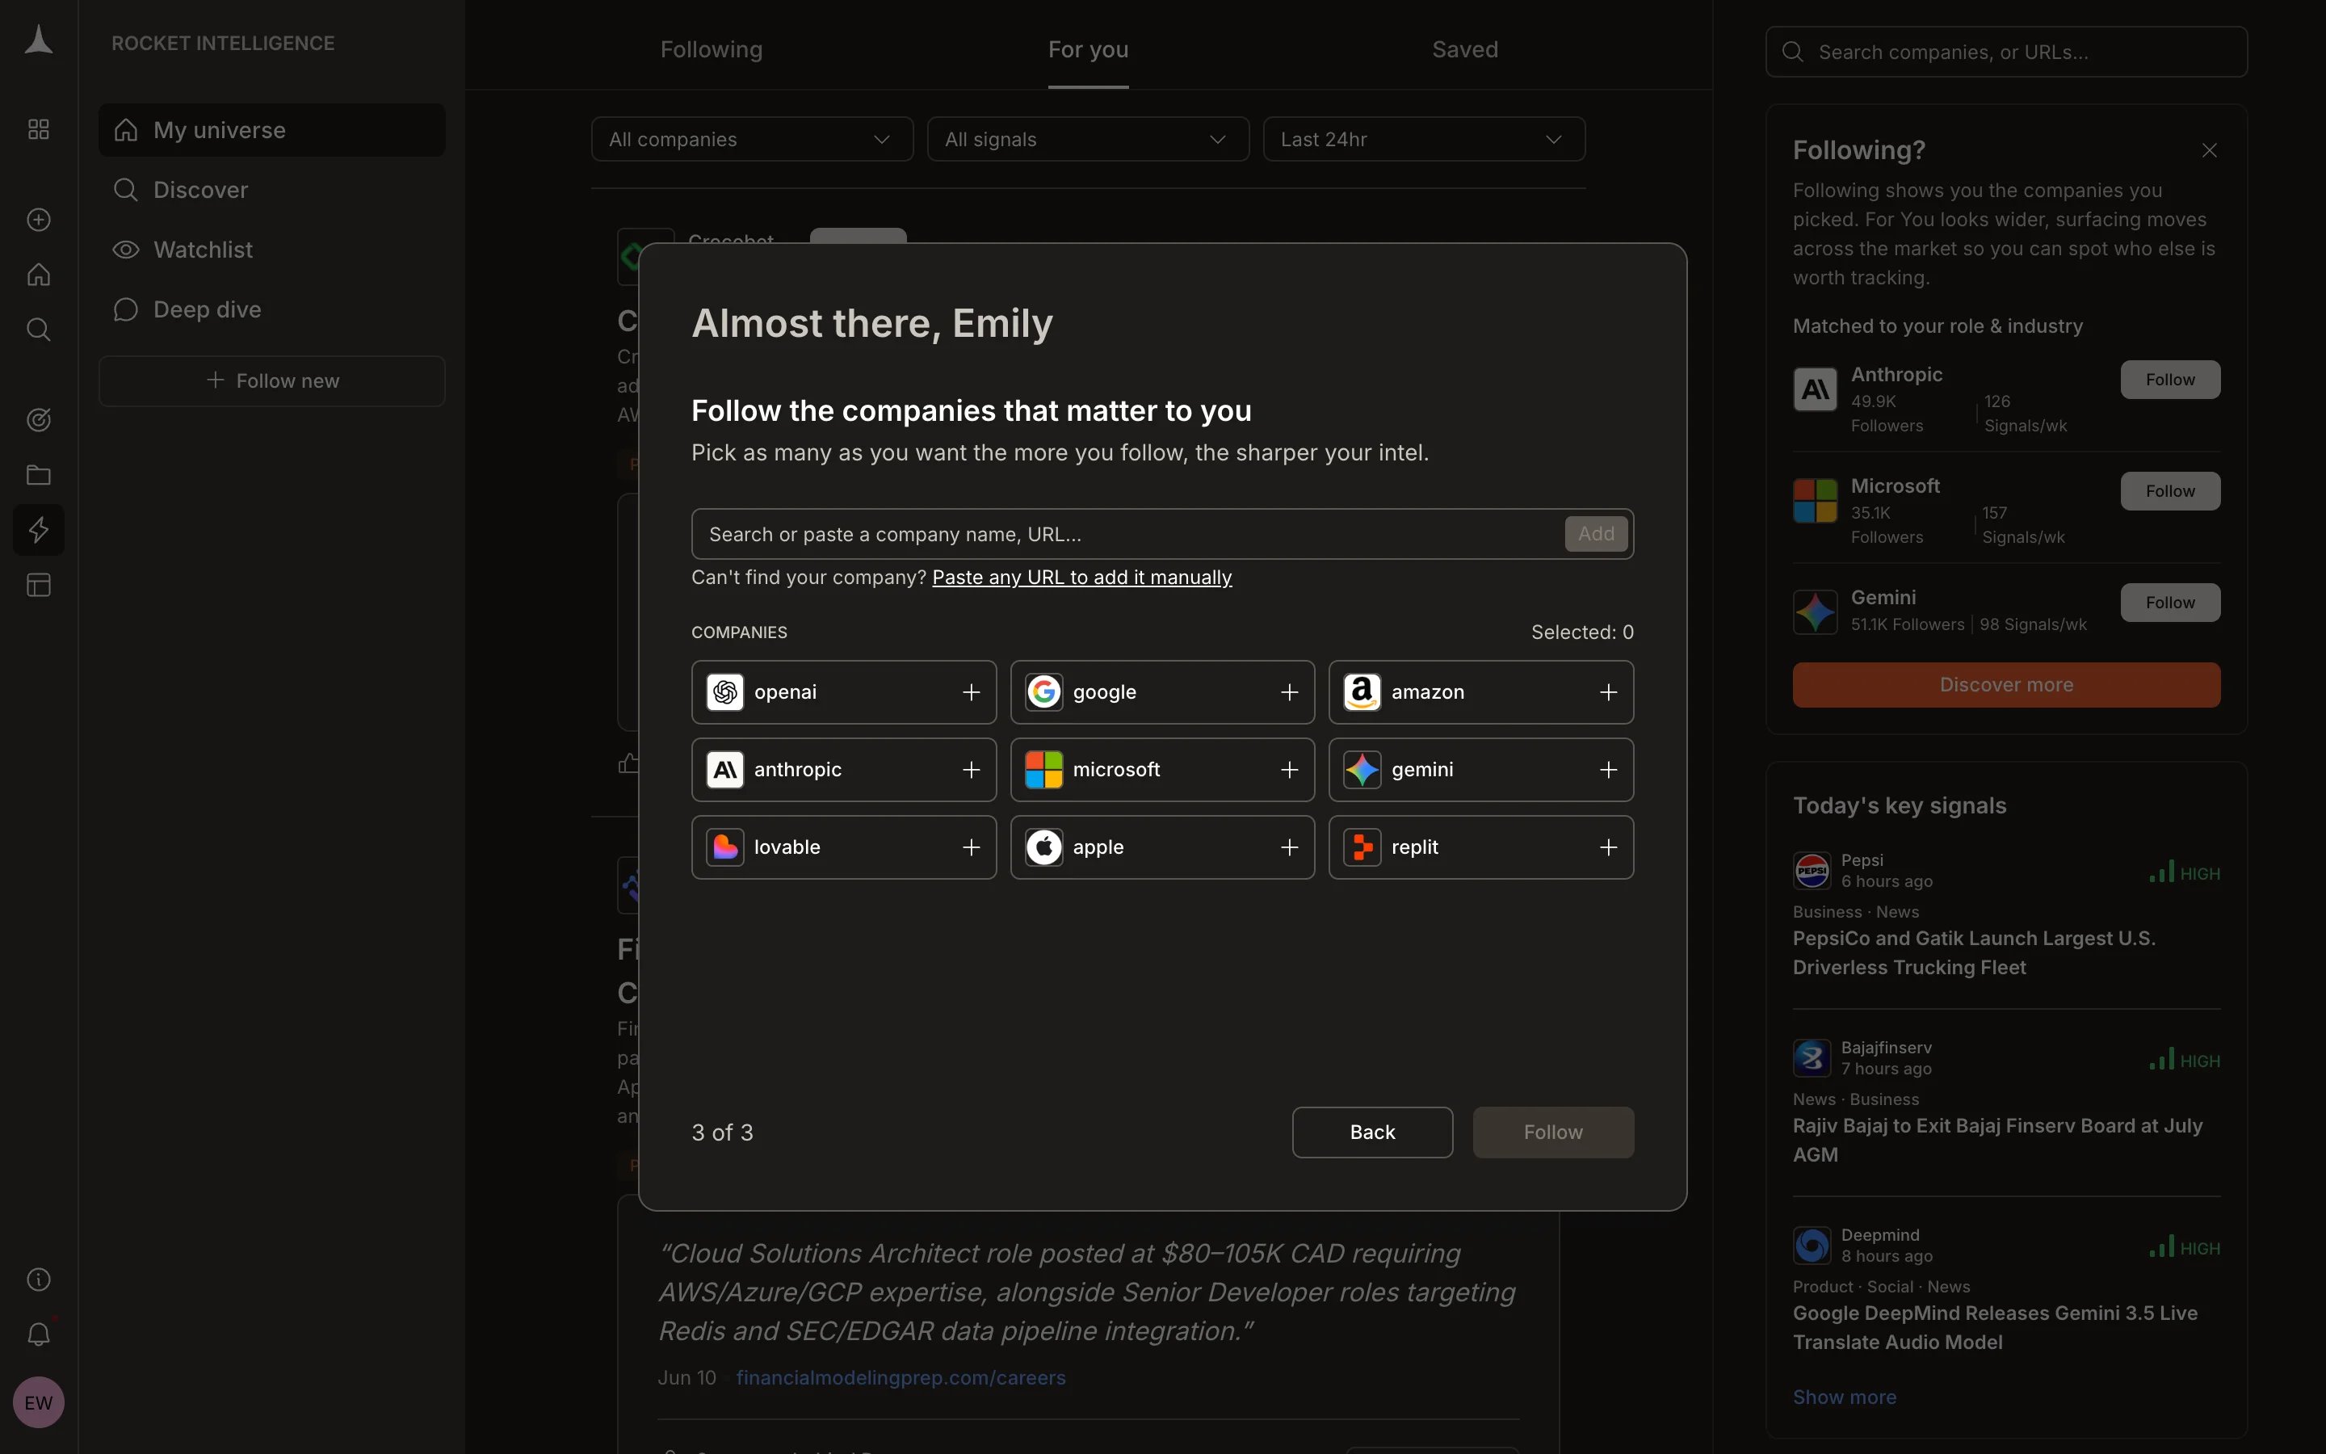2326x1454 pixels.
Task: Click the Gemini logo in Following panel
Action: 1815,612
